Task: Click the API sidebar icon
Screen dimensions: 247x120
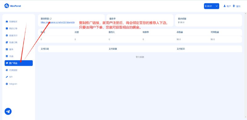Action: point(7,77)
